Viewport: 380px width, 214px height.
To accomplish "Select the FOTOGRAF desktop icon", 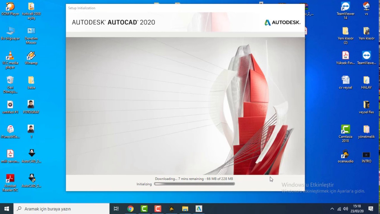I will click(31, 107).
